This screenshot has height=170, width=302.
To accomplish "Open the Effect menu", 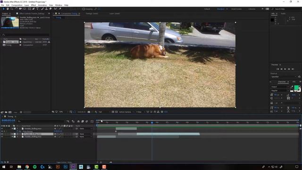I will click(x=34, y=5).
